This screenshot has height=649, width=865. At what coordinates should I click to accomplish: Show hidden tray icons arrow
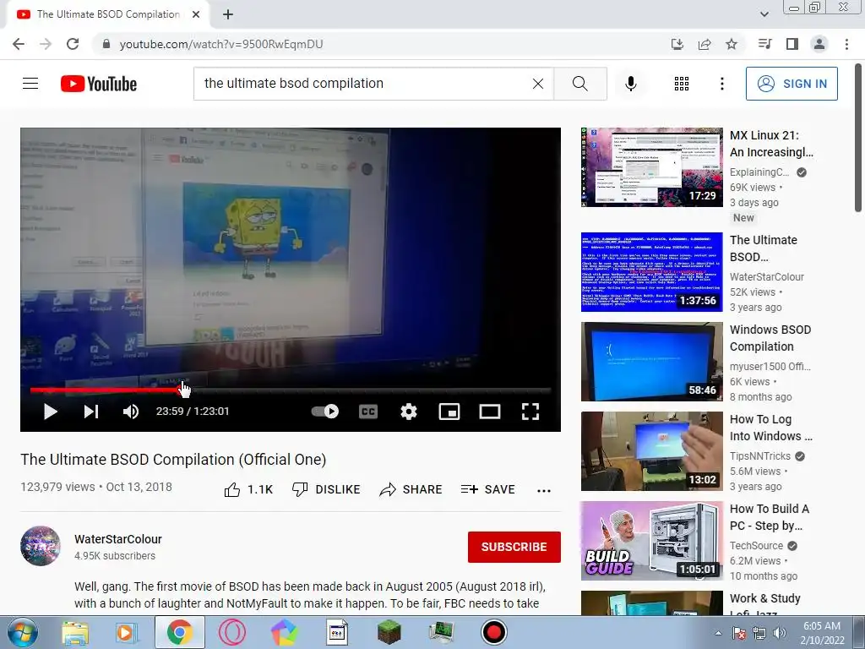pyautogui.click(x=718, y=633)
